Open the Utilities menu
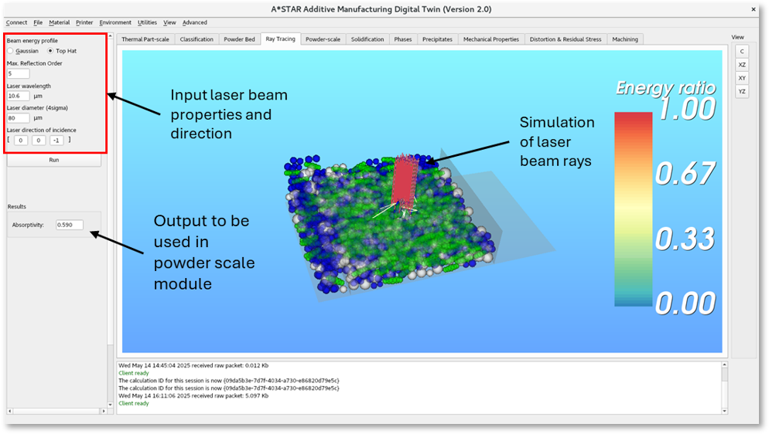Screen dimensions: 769x434 coord(147,22)
